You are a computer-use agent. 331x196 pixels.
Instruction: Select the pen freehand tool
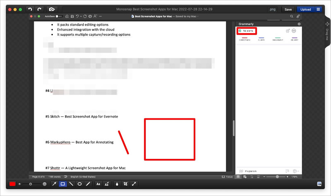88,184
